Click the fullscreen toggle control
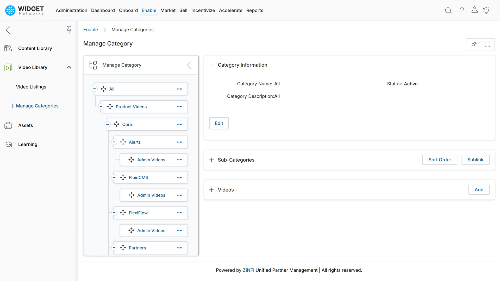This screenshot has width=500, height=281. pos(488,44)
